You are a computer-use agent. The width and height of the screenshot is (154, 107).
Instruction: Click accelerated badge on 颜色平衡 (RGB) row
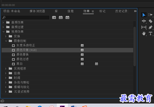pyautogui.click(x=82, y=50)
